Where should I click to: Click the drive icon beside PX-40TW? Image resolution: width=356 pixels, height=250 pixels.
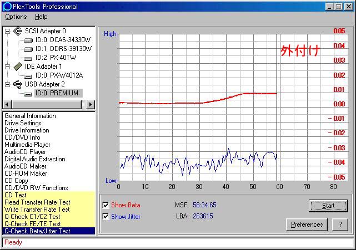coord(28,58)
